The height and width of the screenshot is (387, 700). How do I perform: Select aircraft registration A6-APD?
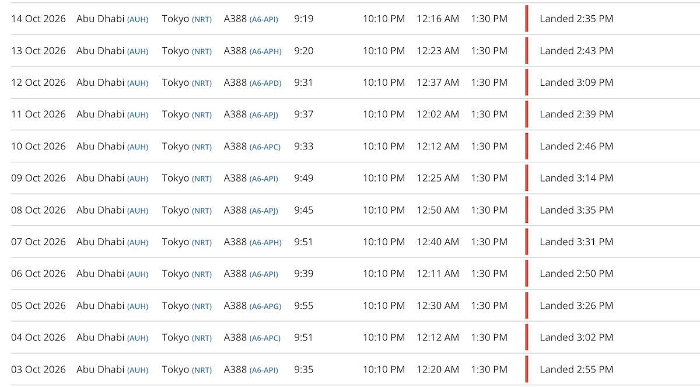point(265,83)
